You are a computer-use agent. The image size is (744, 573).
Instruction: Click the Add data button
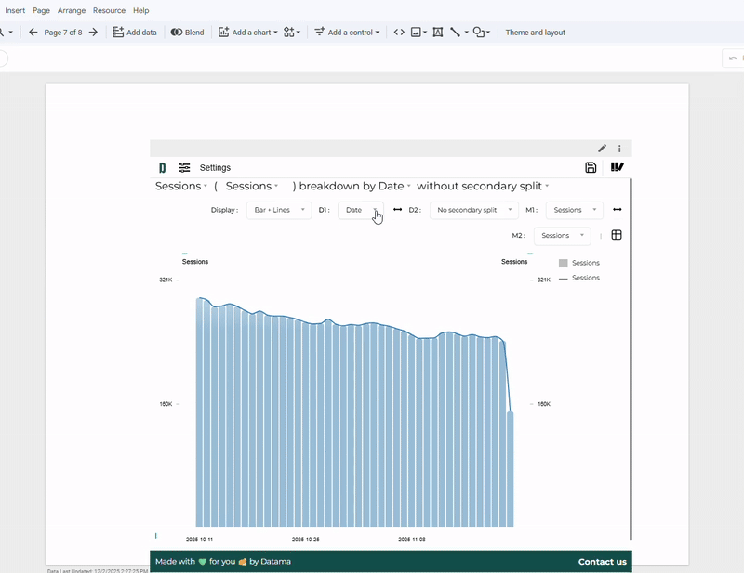click(135, 33)
